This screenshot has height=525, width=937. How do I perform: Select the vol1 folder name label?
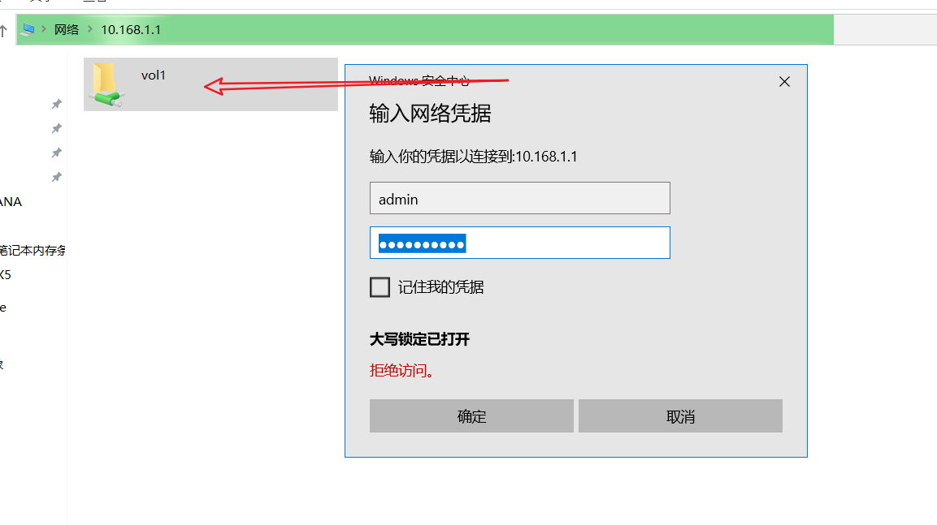pyautogui.click(x=153, y=75)
